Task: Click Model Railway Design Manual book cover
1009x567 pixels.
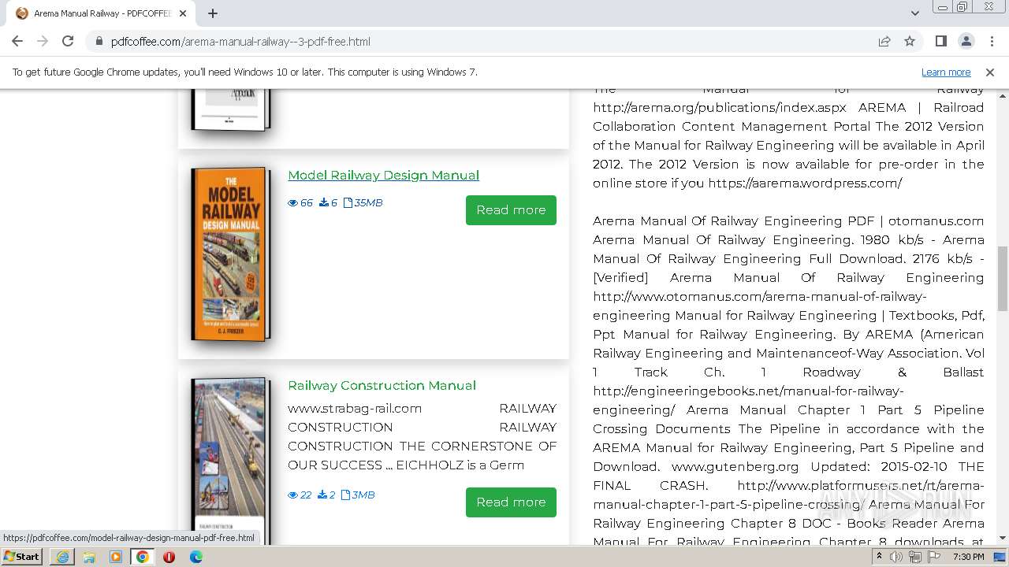Action: [x=230, y=254]
